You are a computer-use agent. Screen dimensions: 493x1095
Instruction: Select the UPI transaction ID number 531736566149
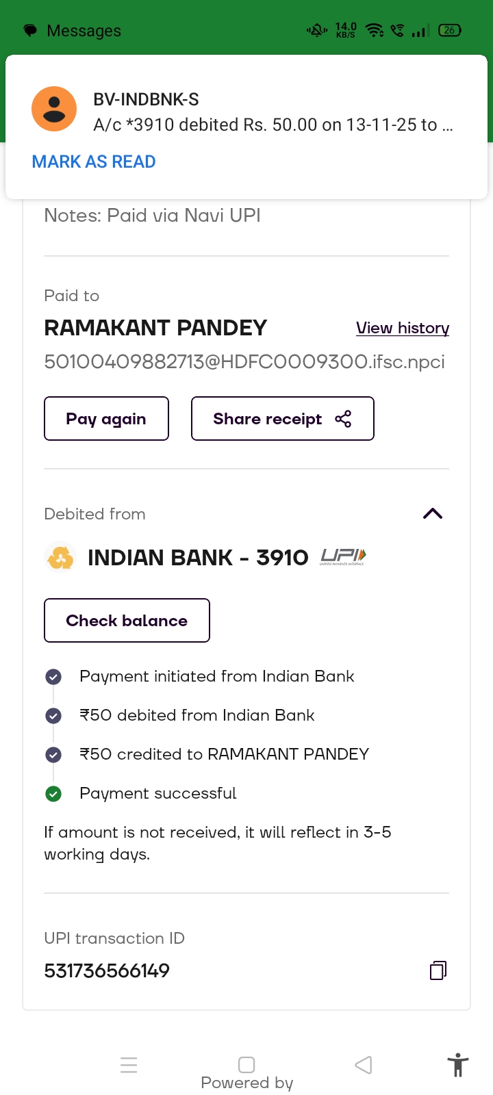[107, 970]
